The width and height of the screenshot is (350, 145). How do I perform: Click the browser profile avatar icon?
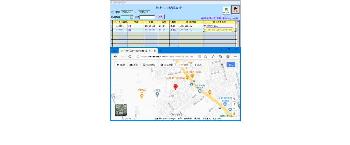[228, 57]
